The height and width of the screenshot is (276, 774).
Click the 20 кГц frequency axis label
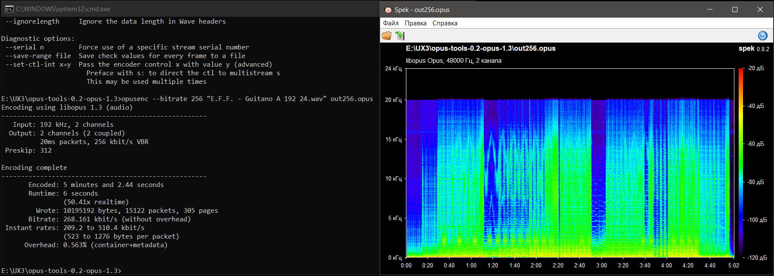click(x=393, y=100)
